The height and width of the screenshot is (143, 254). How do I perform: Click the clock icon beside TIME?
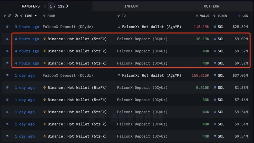[x=16, y=16]
